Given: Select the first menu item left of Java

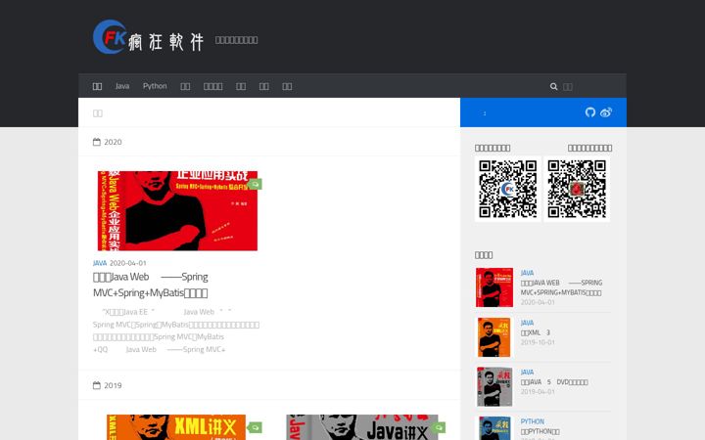Looking at the screenshot, I should point(97,86).
